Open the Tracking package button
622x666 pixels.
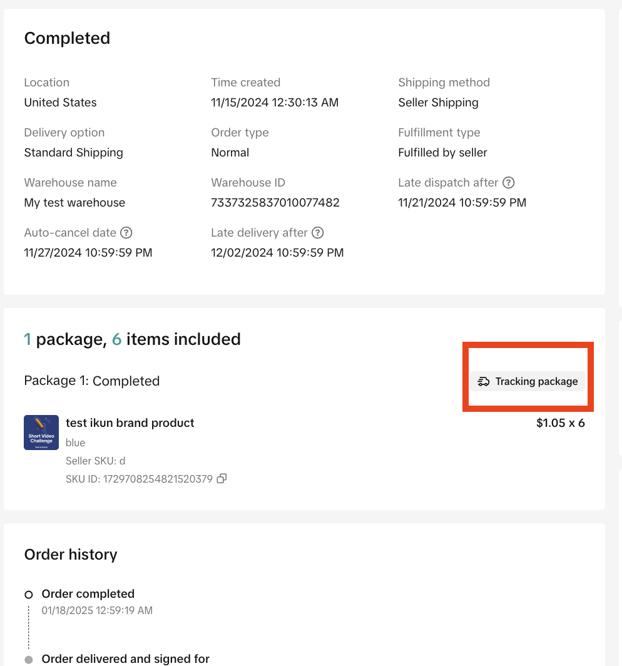click(x=528, y=381)
